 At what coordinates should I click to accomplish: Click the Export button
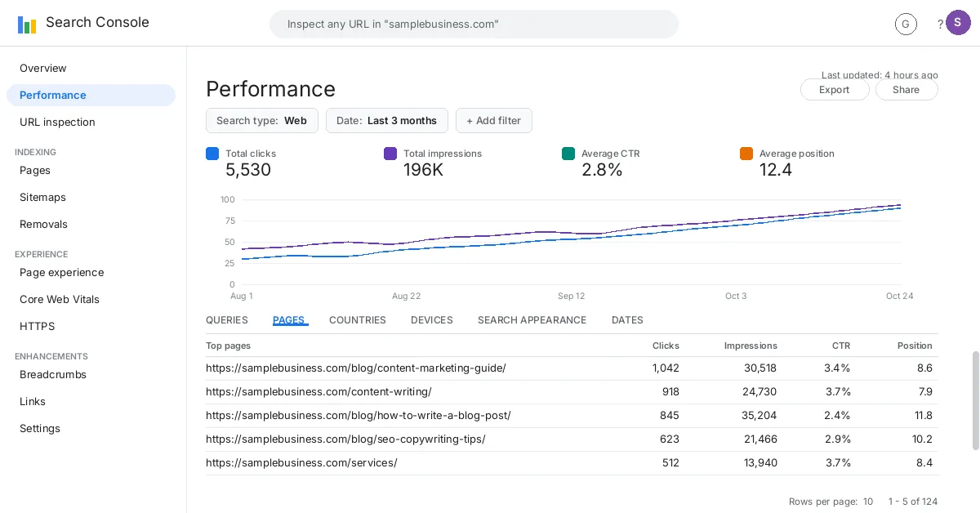835,90
